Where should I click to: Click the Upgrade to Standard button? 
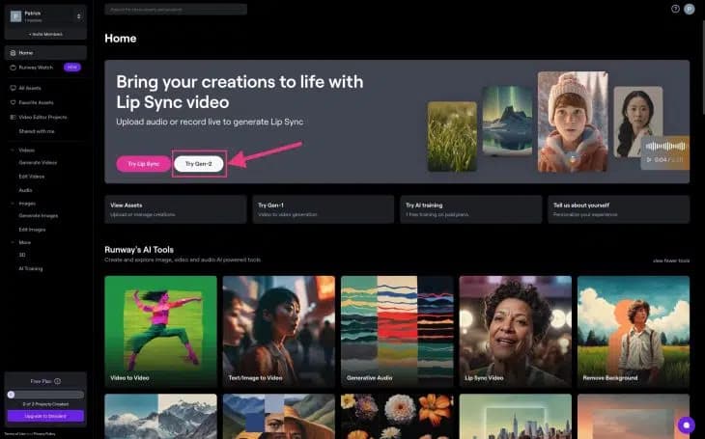coord(45,416)
